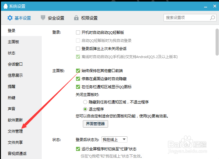219x159 pixels.
Task: Open the 基本设置 tab
Action: coord(19,18)
